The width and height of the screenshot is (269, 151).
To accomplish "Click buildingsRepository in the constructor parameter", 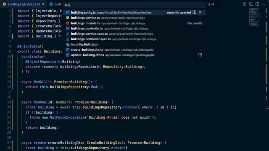I will click(79, 67).
